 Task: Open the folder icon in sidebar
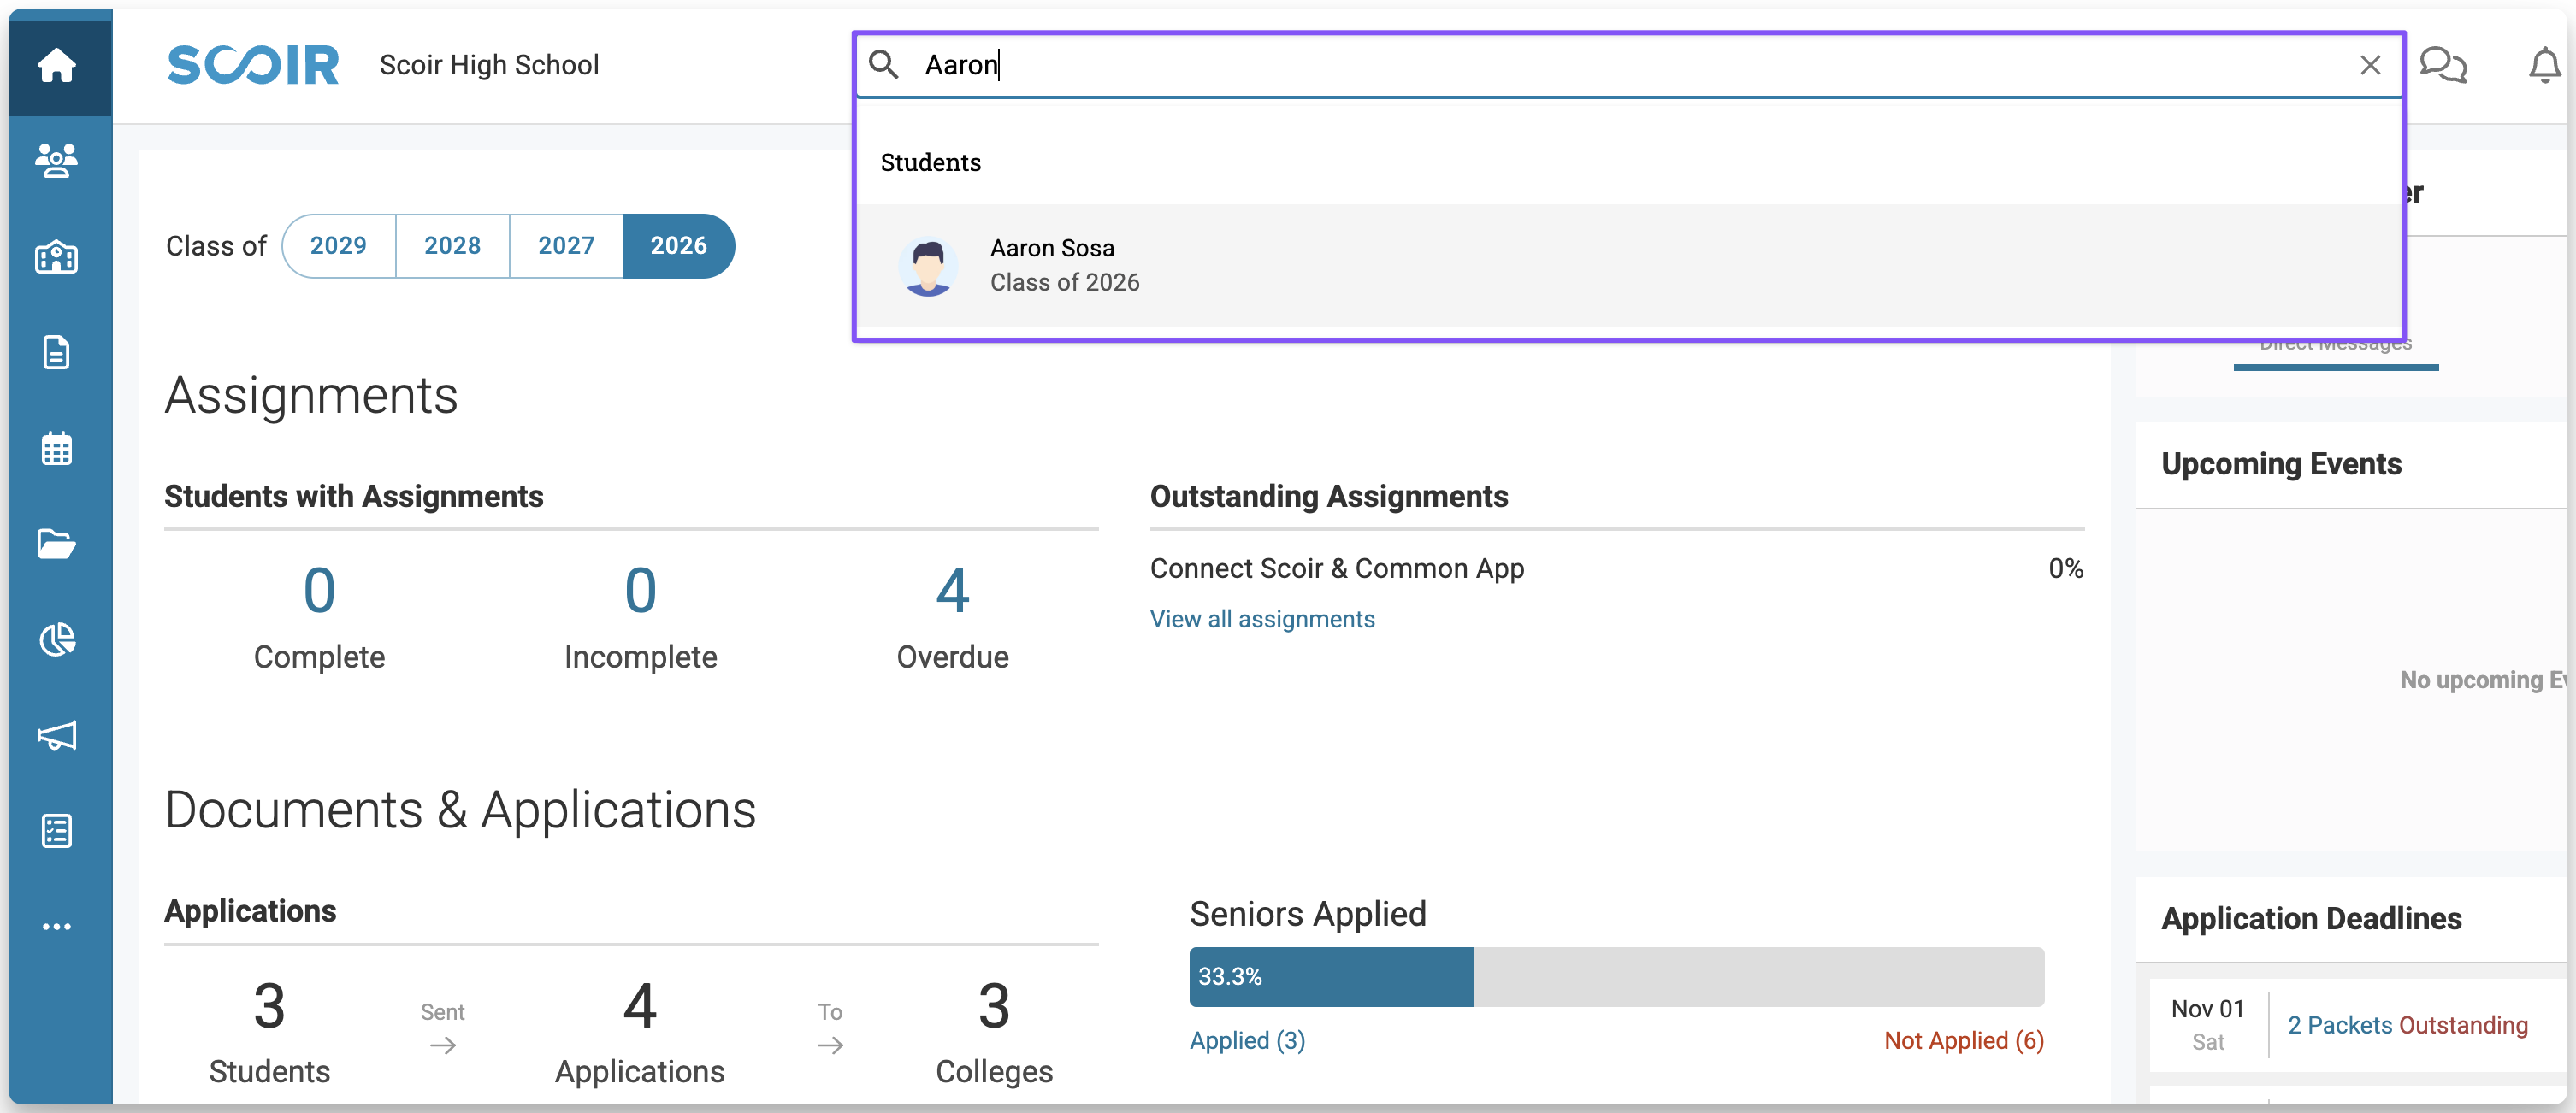[56, 544]
